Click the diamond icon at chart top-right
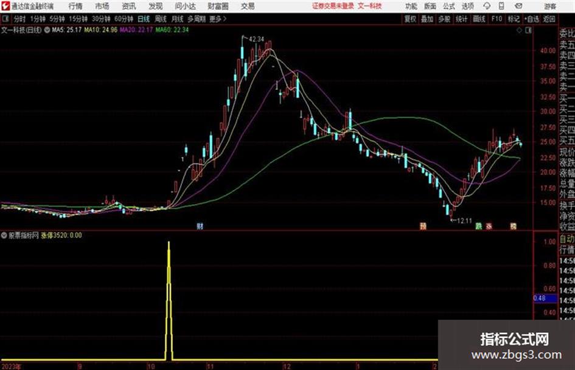 pyautogui.click(x=519, y=30)
